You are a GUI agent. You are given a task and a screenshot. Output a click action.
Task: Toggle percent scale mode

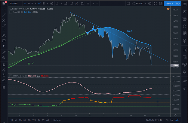click(167, 120)
